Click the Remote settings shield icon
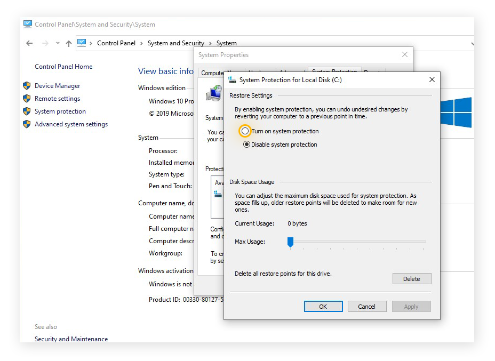 click(x=26, y=98)
